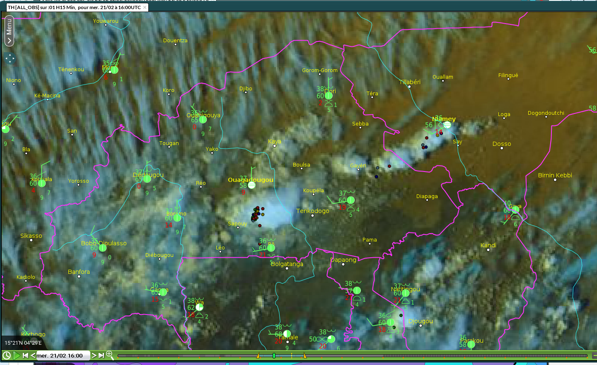The height and width of the screenshot is (365, 597).
Task: Click the Douentza label
Action: click(x=175, y=41)
